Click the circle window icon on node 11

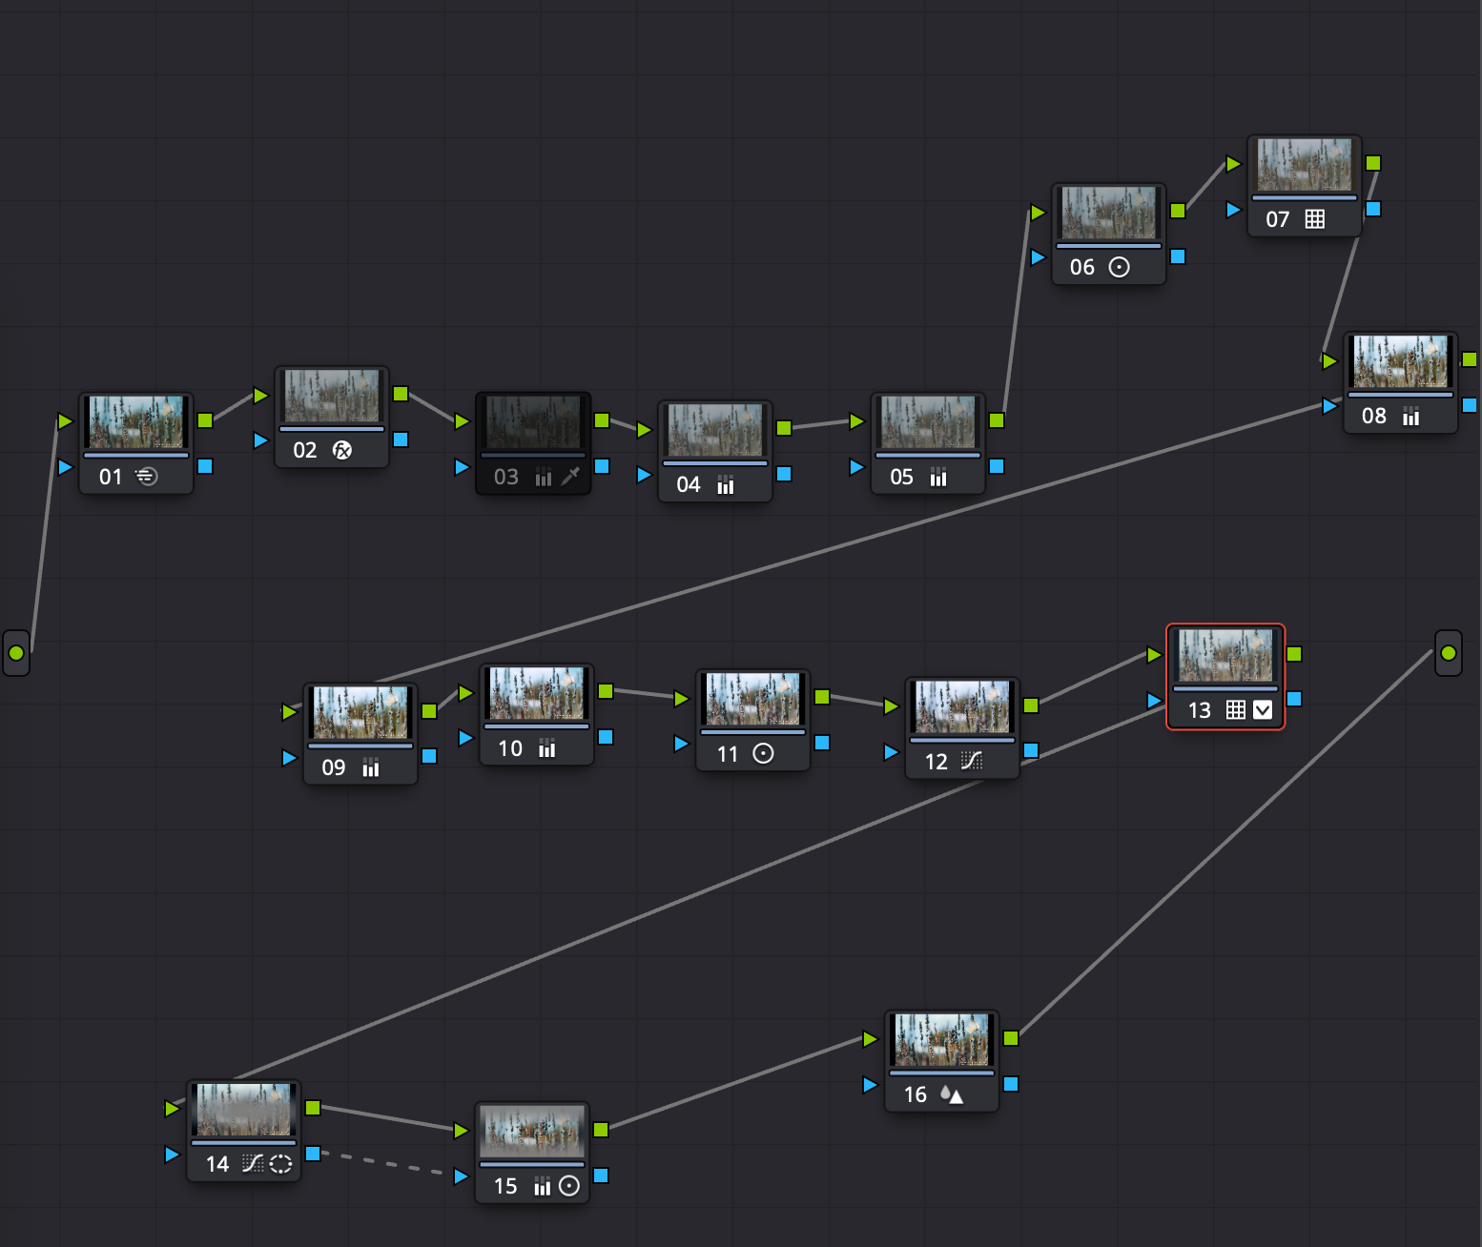(x=763, y=754)
